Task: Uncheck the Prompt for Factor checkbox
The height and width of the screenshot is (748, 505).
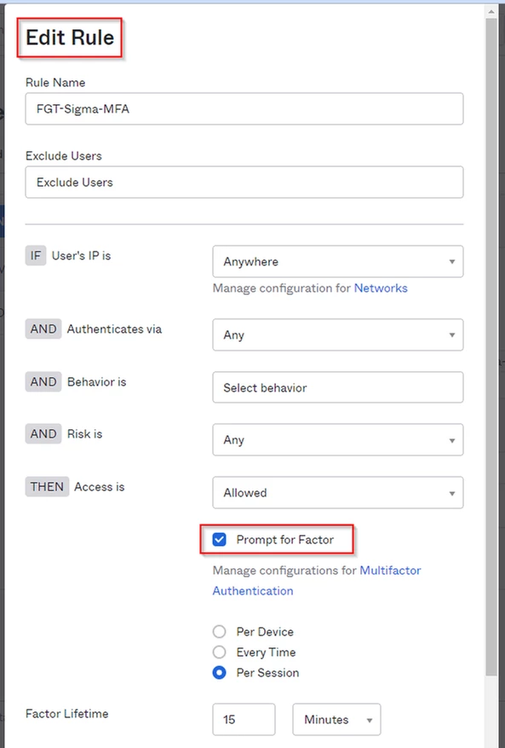Action: point(219,540)
